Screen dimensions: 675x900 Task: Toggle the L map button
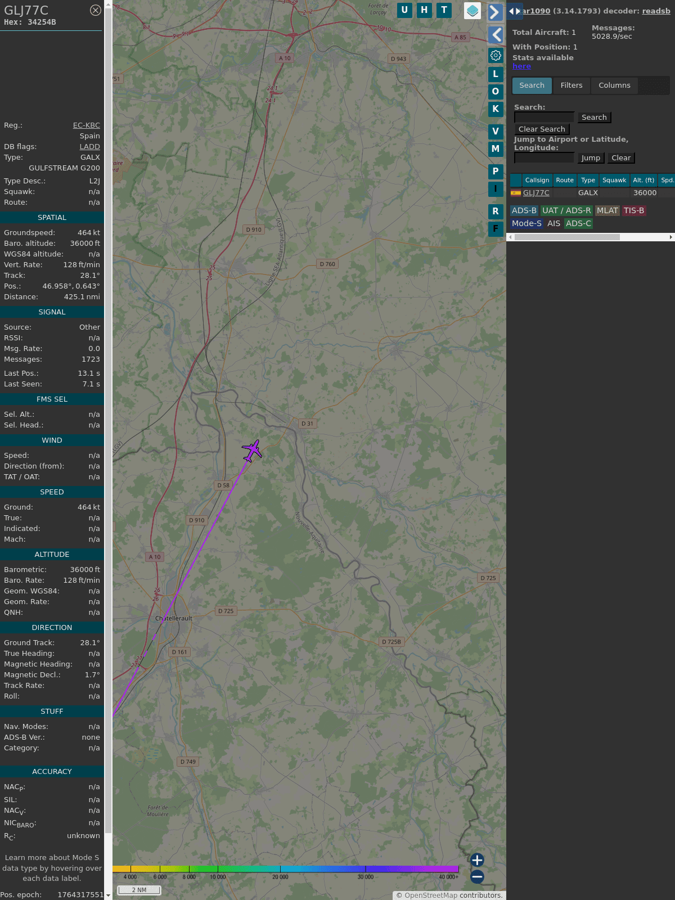click(496, 74)
